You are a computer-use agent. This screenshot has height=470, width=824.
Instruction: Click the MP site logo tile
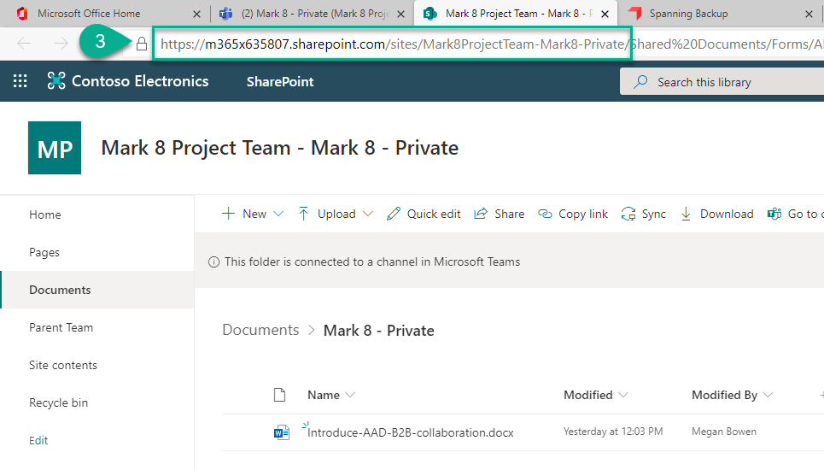(x=55, y=148)
